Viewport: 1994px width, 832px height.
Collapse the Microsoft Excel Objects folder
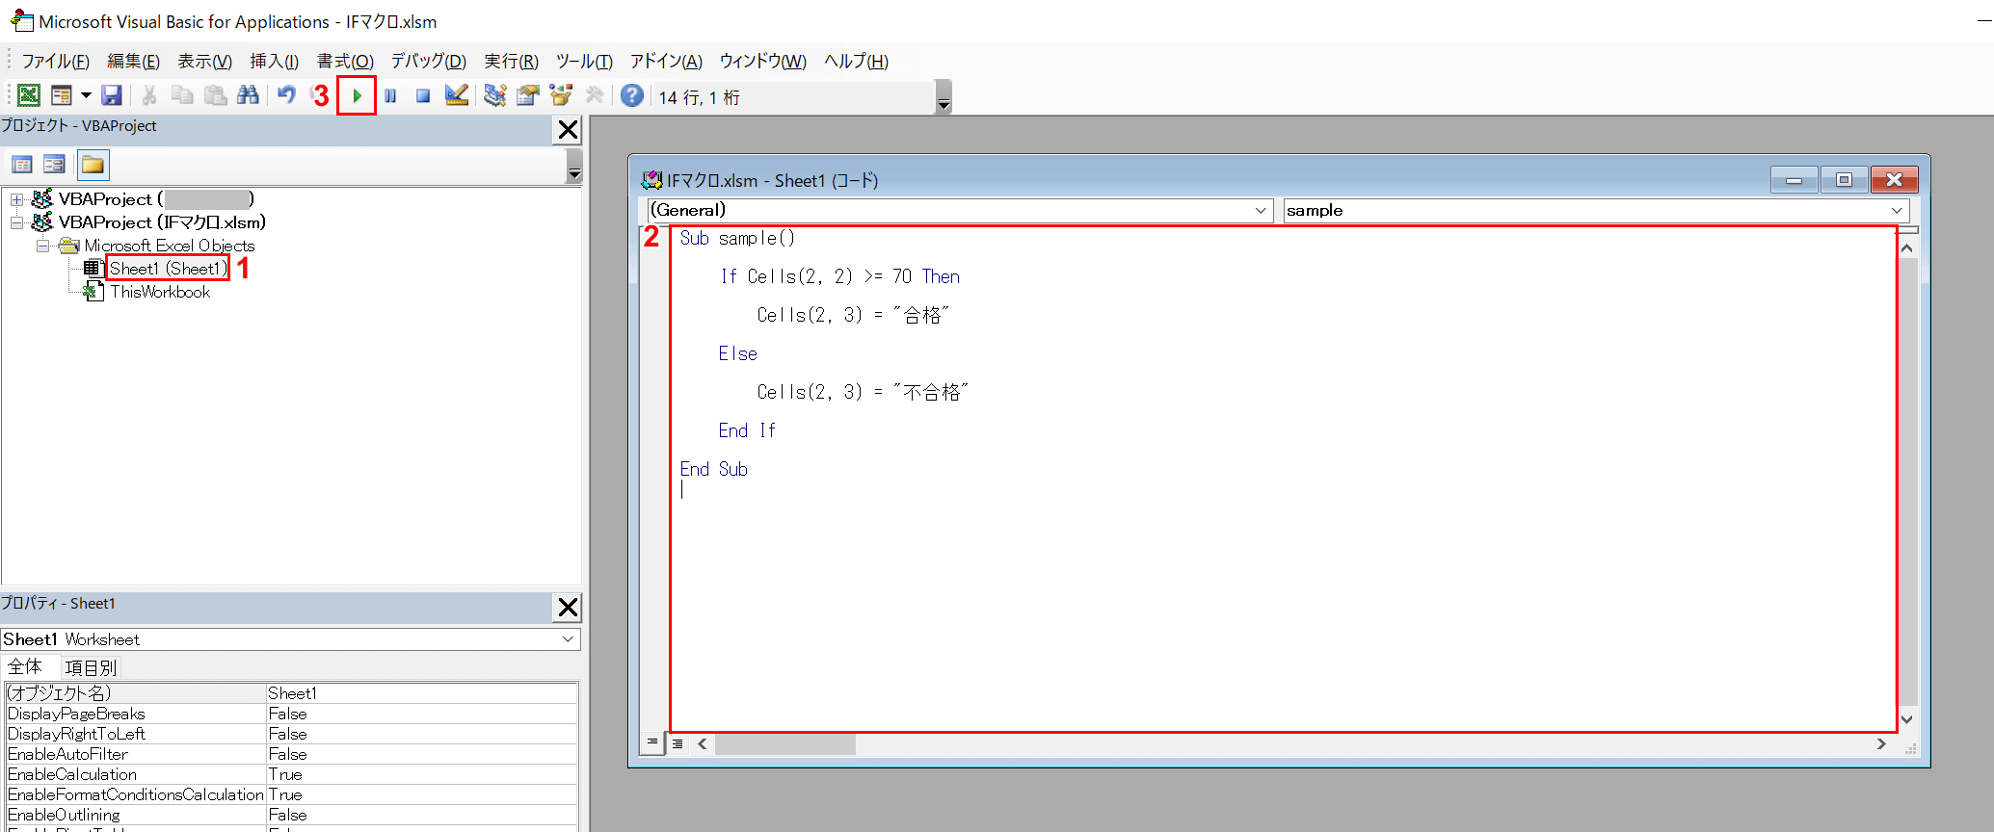coord(43,246)
